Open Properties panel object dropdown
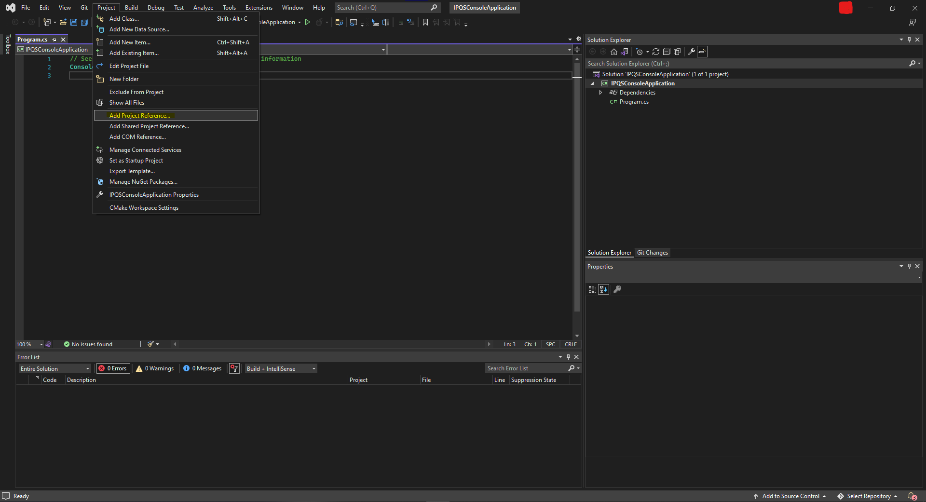The height and width of the screenshot is (502, 926). [919, 277]
